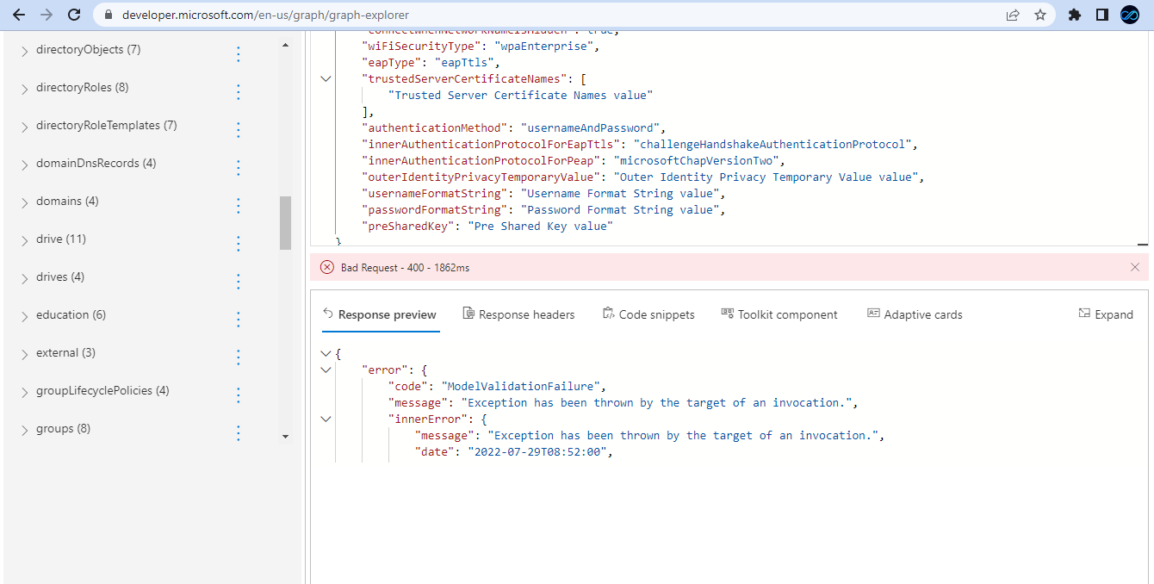The width and height of the screenshot is (1154, 584).
Task: Select the domains (4) label
Action: coord(67,202)
